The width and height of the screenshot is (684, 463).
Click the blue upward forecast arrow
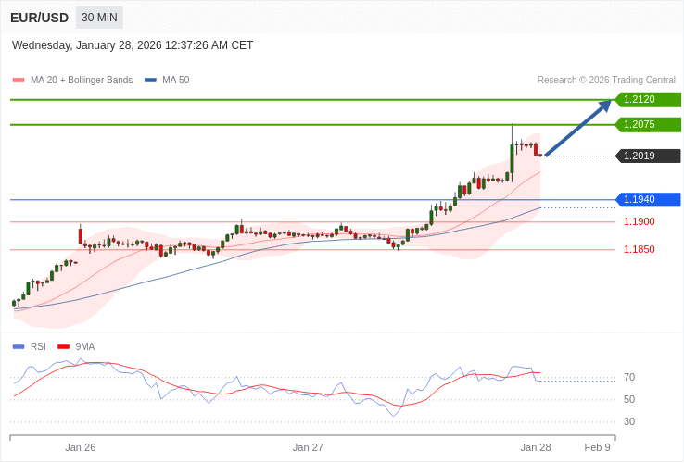tap(577, 128)
